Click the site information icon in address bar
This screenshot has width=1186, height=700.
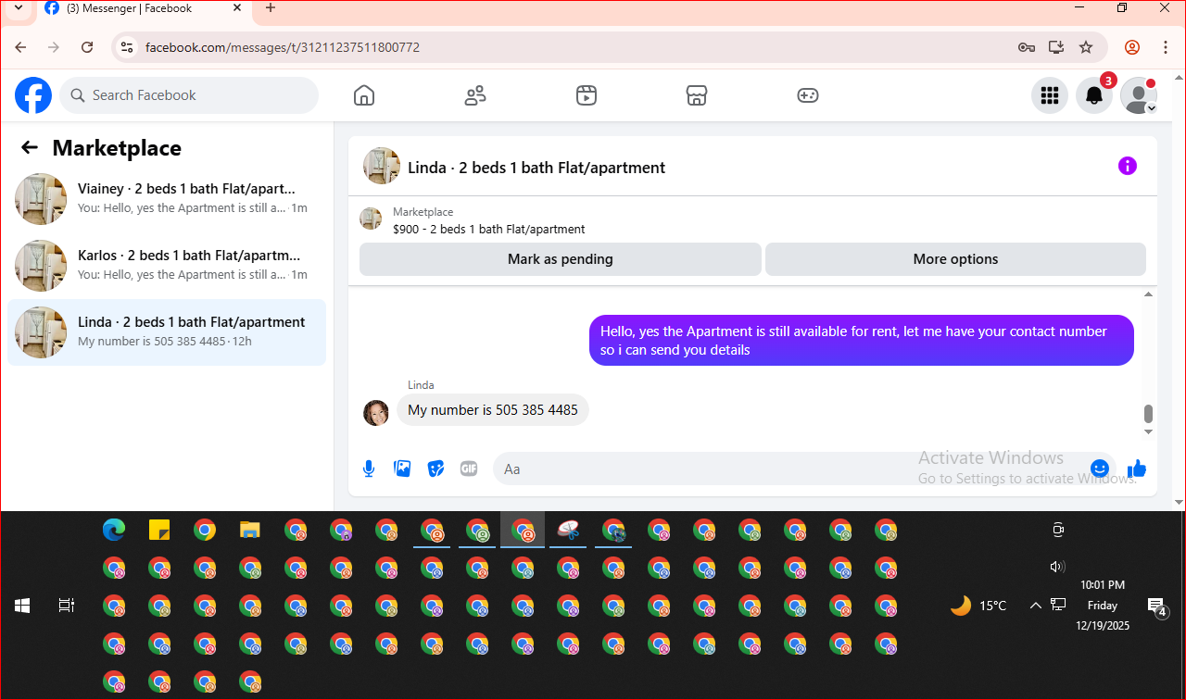point(128,47)
